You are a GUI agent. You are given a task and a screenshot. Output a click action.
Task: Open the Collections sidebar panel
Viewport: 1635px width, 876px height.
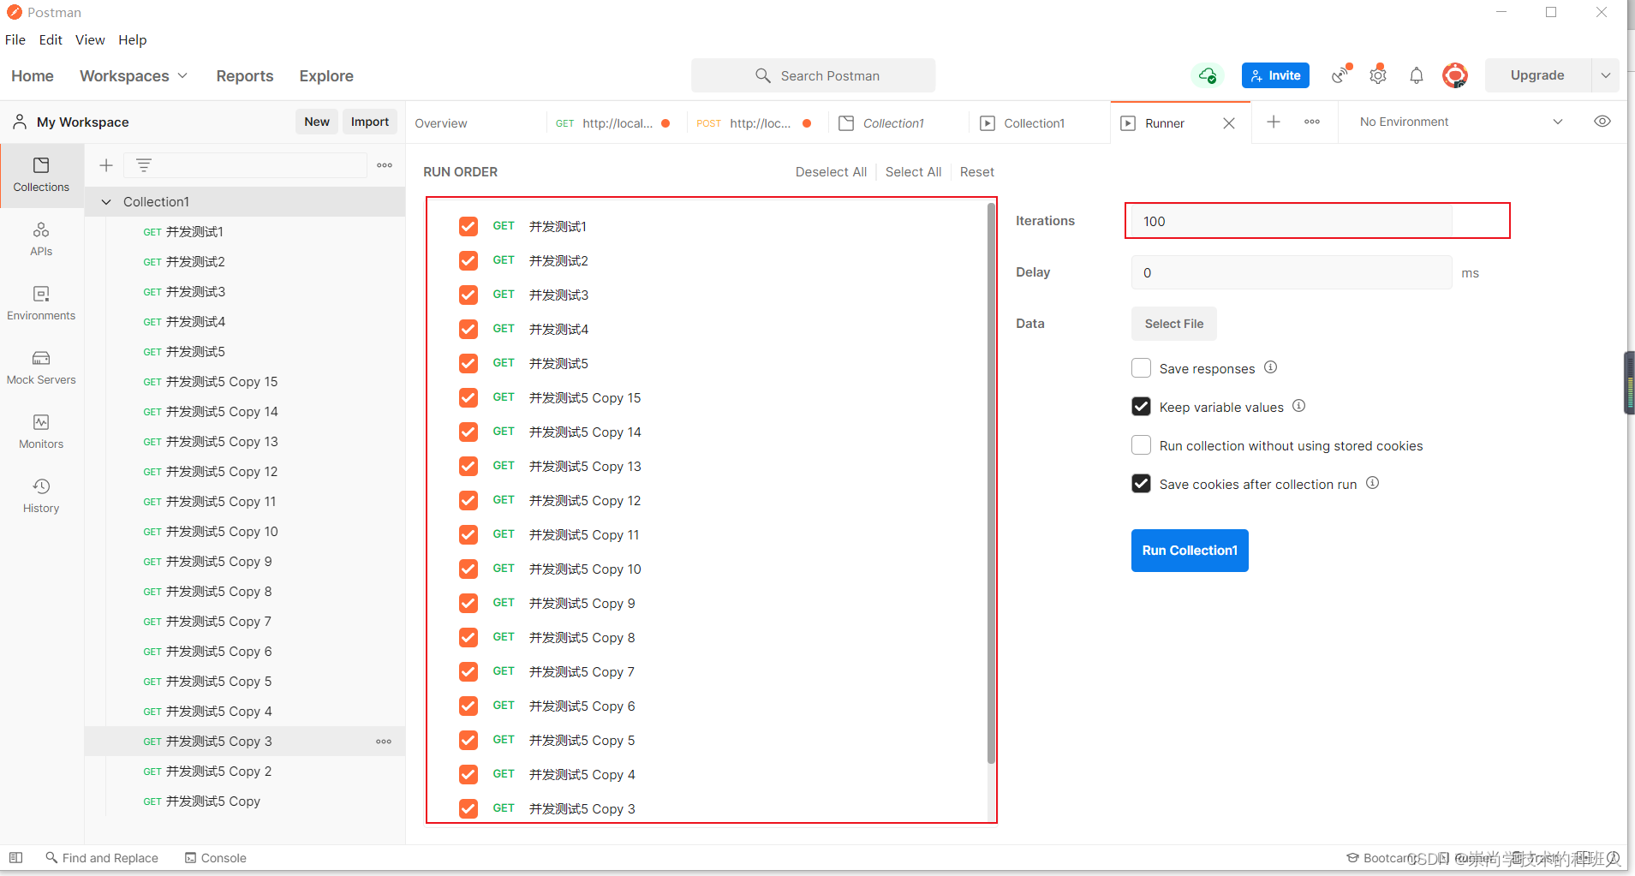point(41,175)
